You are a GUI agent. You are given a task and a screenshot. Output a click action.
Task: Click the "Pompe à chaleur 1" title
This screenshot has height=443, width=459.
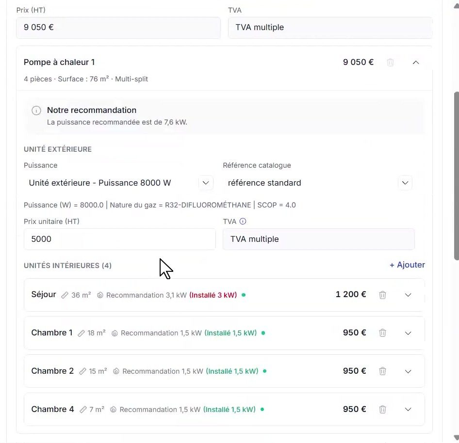(59, 63)
